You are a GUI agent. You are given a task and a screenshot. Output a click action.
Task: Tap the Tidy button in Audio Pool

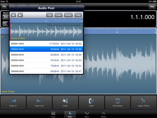coord(49,15)
